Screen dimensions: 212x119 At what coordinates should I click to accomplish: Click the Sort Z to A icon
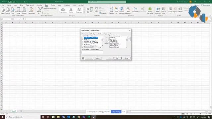coord(88,12)
